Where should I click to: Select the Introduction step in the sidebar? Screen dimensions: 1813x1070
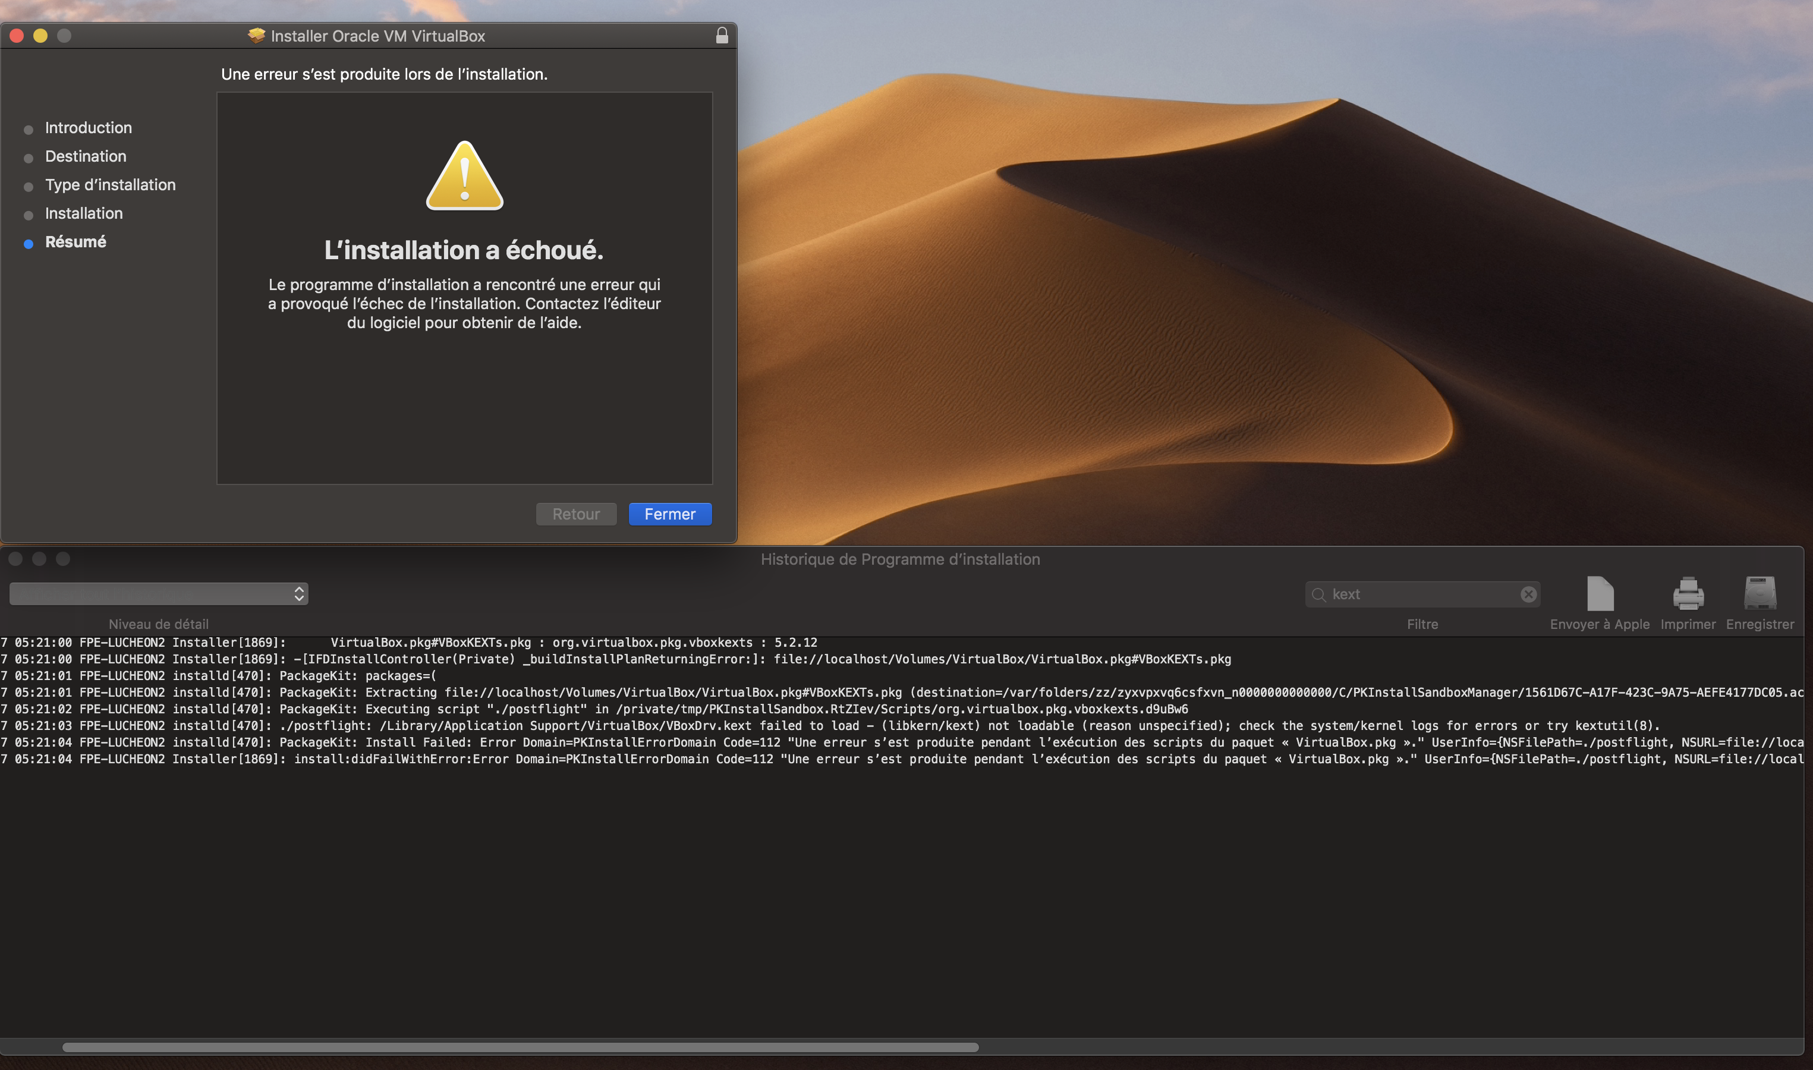coord(88,128)
